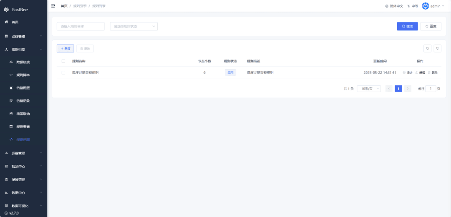Click the 重置 button
This screenshot has height=217, width=451.
click(431, 26)
